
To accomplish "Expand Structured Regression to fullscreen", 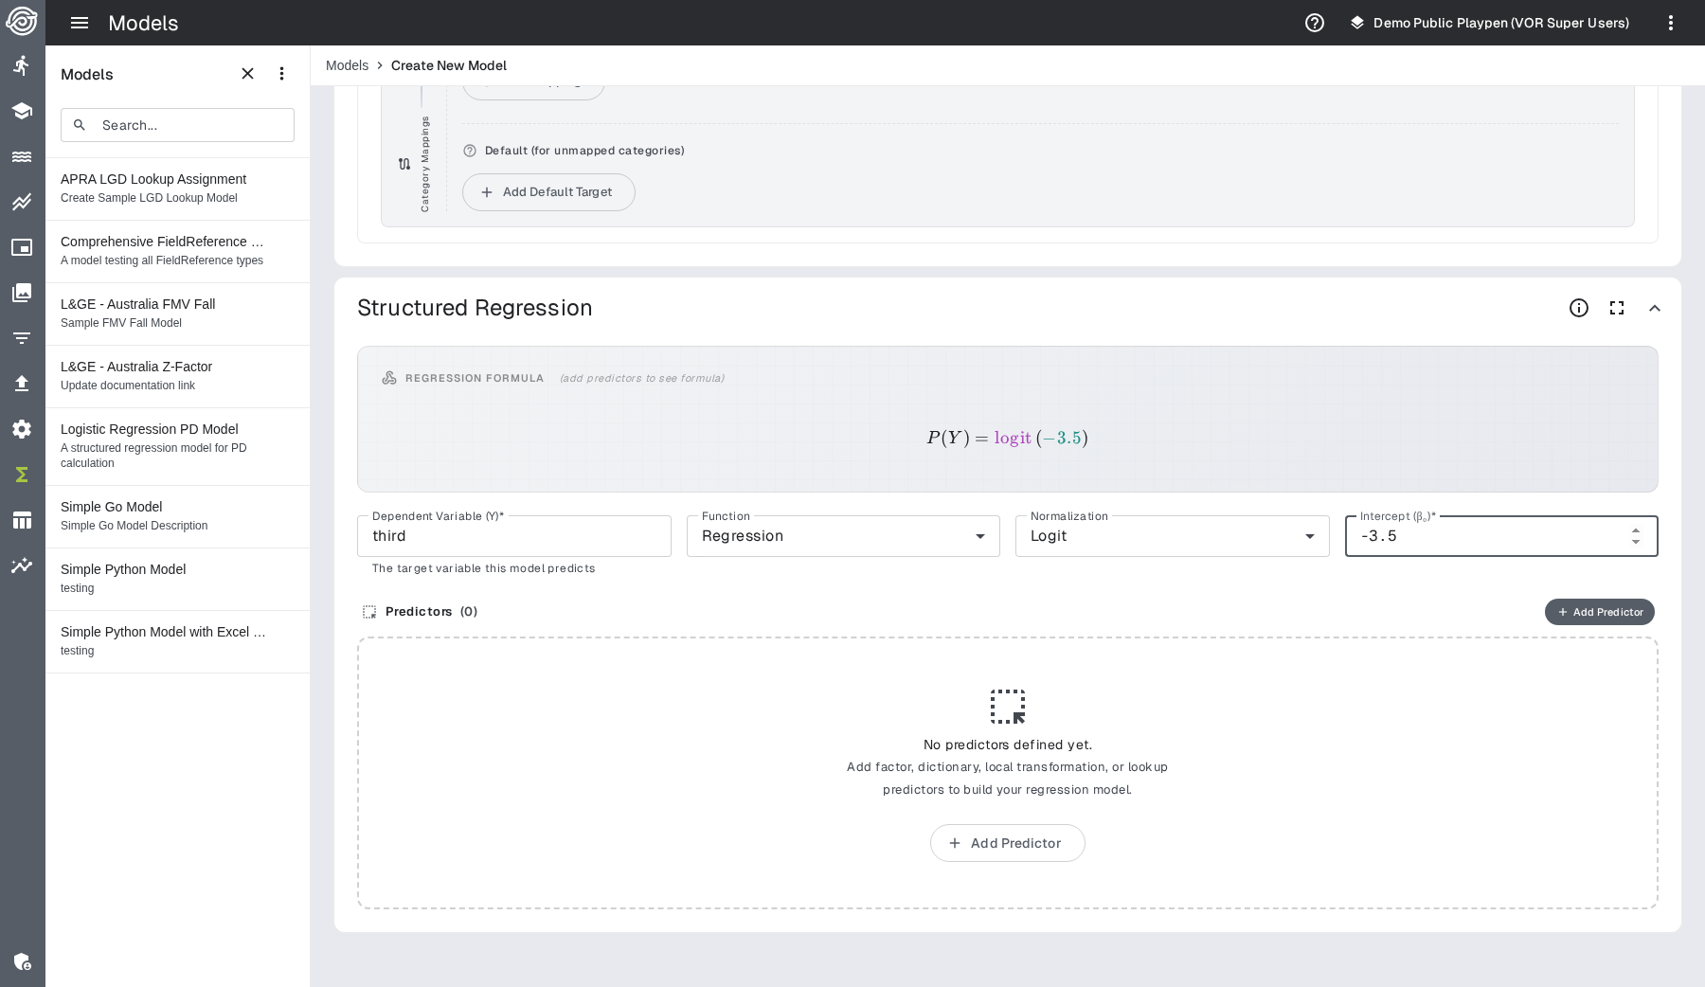I will [1617, 308].
